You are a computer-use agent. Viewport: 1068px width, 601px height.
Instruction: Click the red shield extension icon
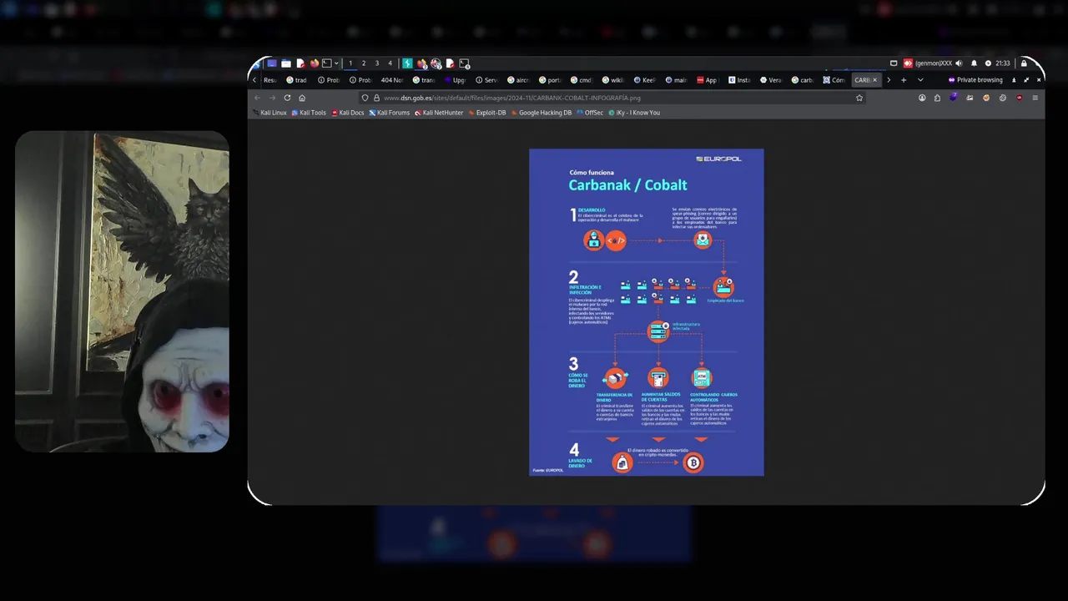pos(1019,98)
